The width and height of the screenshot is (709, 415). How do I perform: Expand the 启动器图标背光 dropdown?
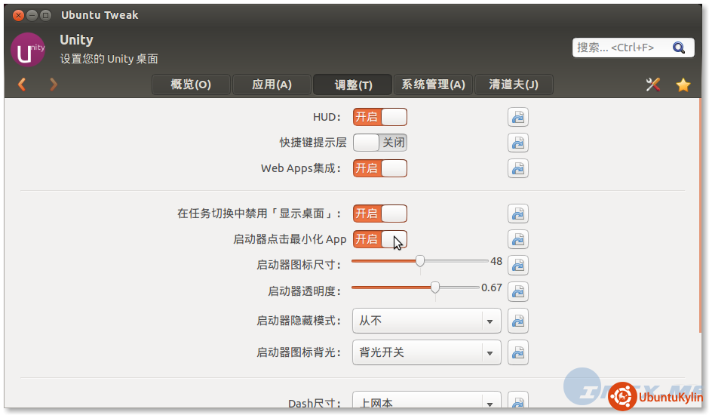[426, 352]
